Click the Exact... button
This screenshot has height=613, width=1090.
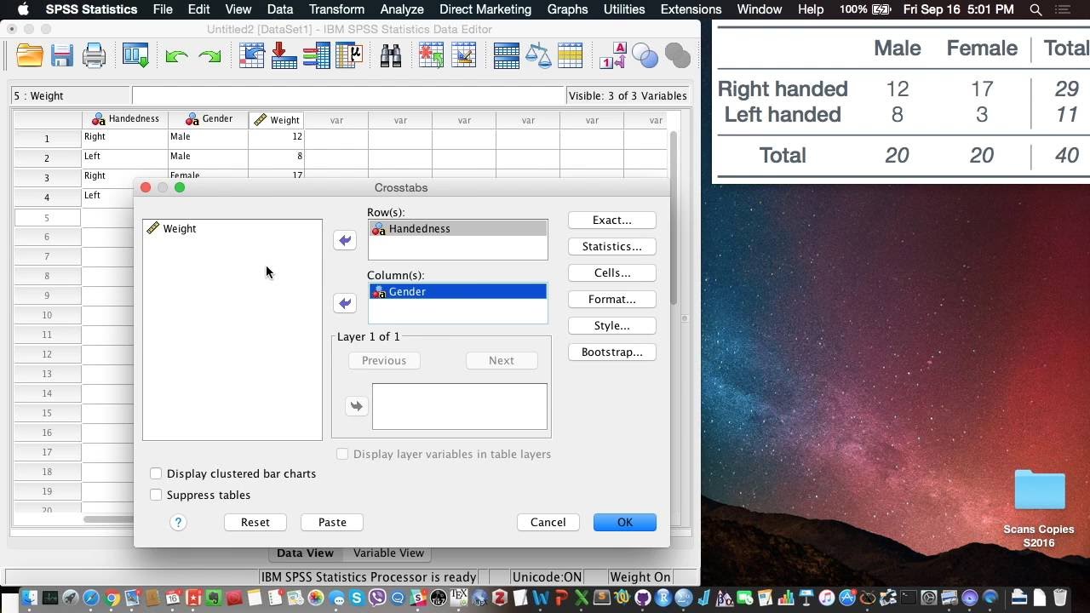coord(612,220)
